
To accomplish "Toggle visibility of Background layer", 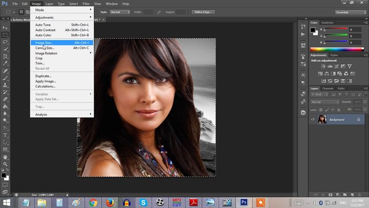I will (x=312, y=120).
